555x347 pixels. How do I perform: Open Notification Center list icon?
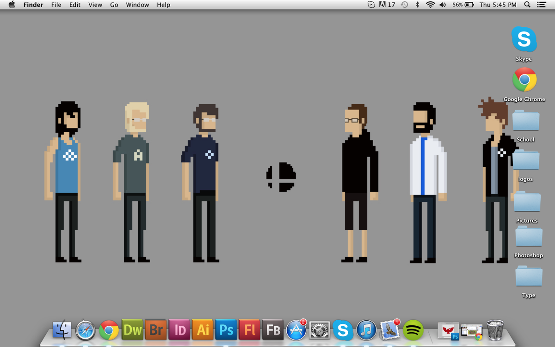542,5
